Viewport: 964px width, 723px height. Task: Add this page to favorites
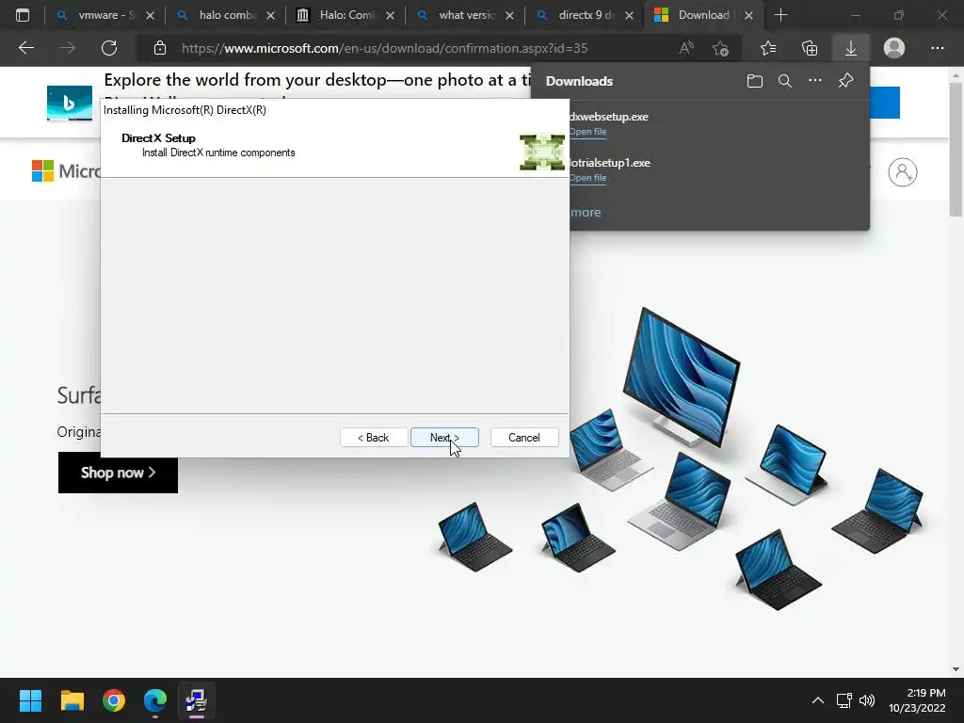pyautogui.click(x=720, y=48)
